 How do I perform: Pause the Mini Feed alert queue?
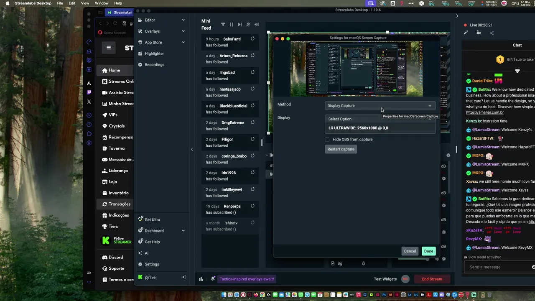tap(231, 25)
